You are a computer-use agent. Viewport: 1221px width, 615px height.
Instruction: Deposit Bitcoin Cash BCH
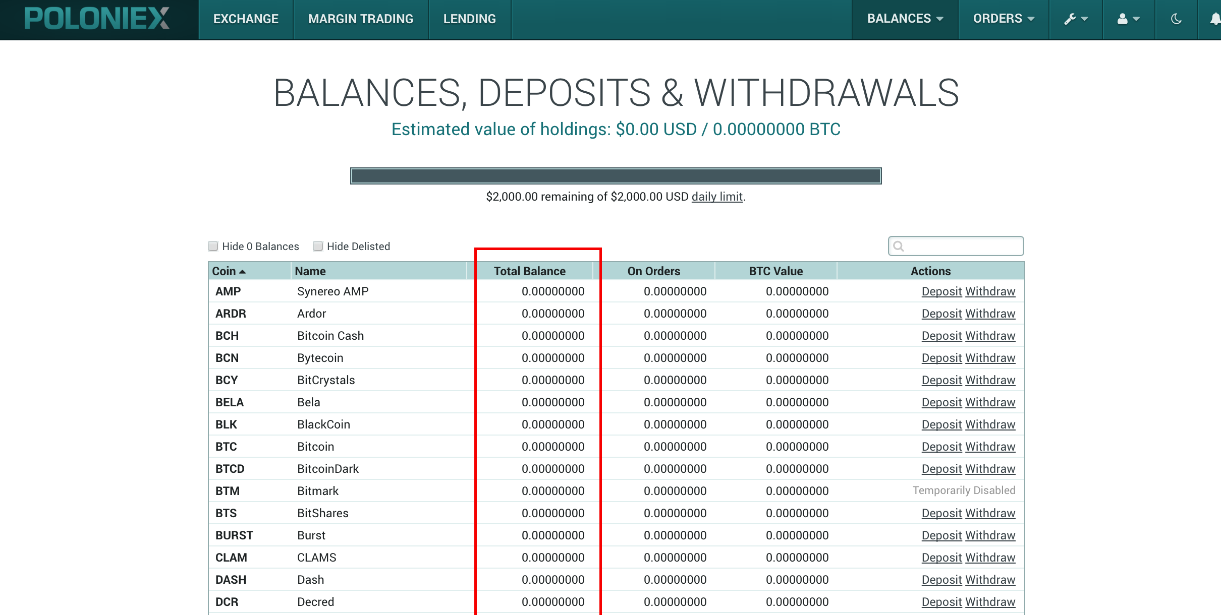(942, 336)
